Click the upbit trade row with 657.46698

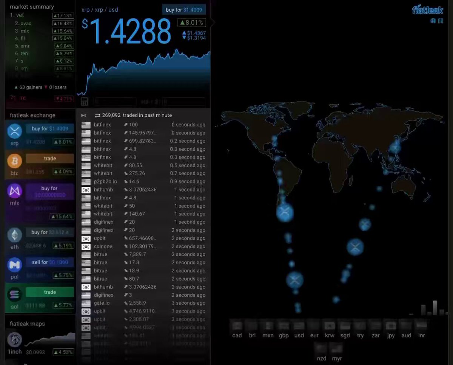tap(143, 238)
